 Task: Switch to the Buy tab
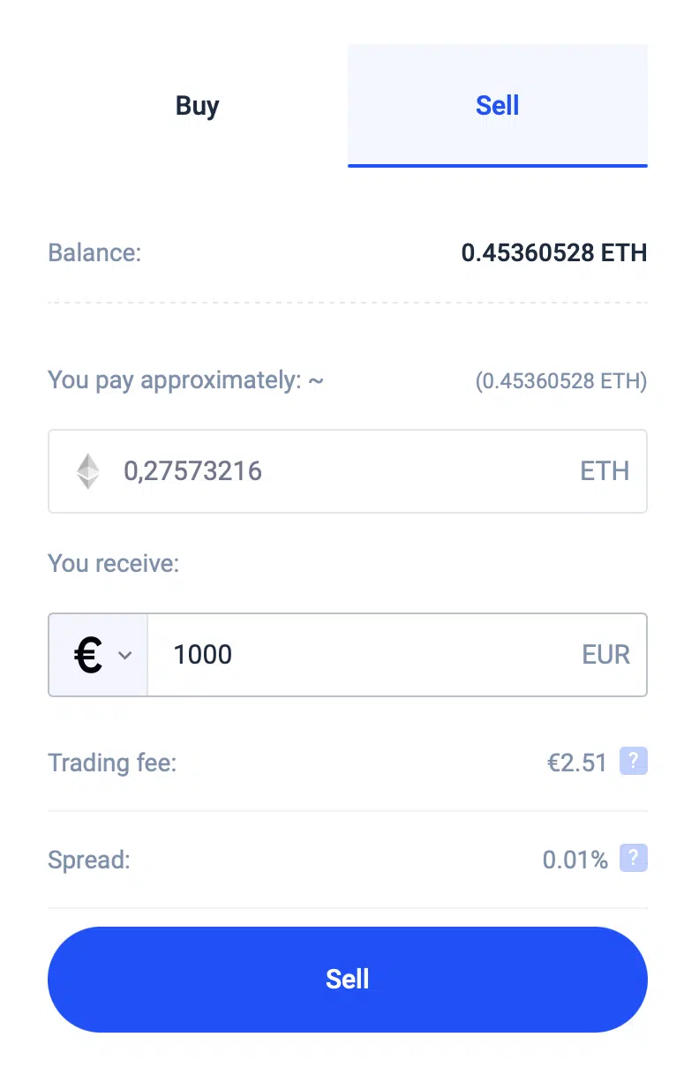point(198,106)
